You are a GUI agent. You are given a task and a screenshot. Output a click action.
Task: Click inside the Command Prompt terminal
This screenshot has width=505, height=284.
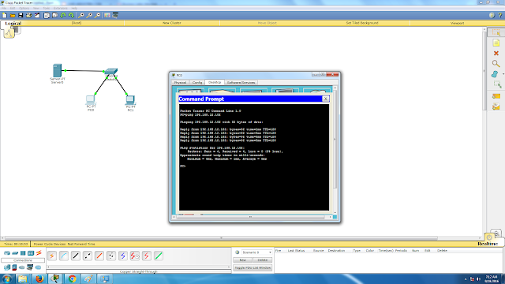pos(254,157)
